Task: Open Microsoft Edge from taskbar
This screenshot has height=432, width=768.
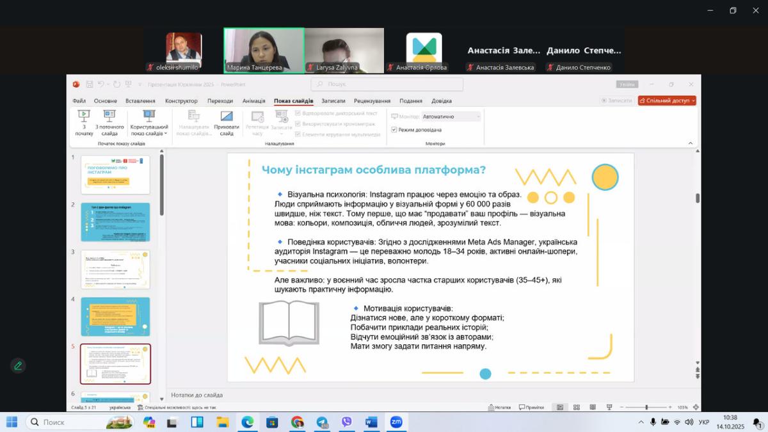Action: pyautogui.click(x=248, y=422)
